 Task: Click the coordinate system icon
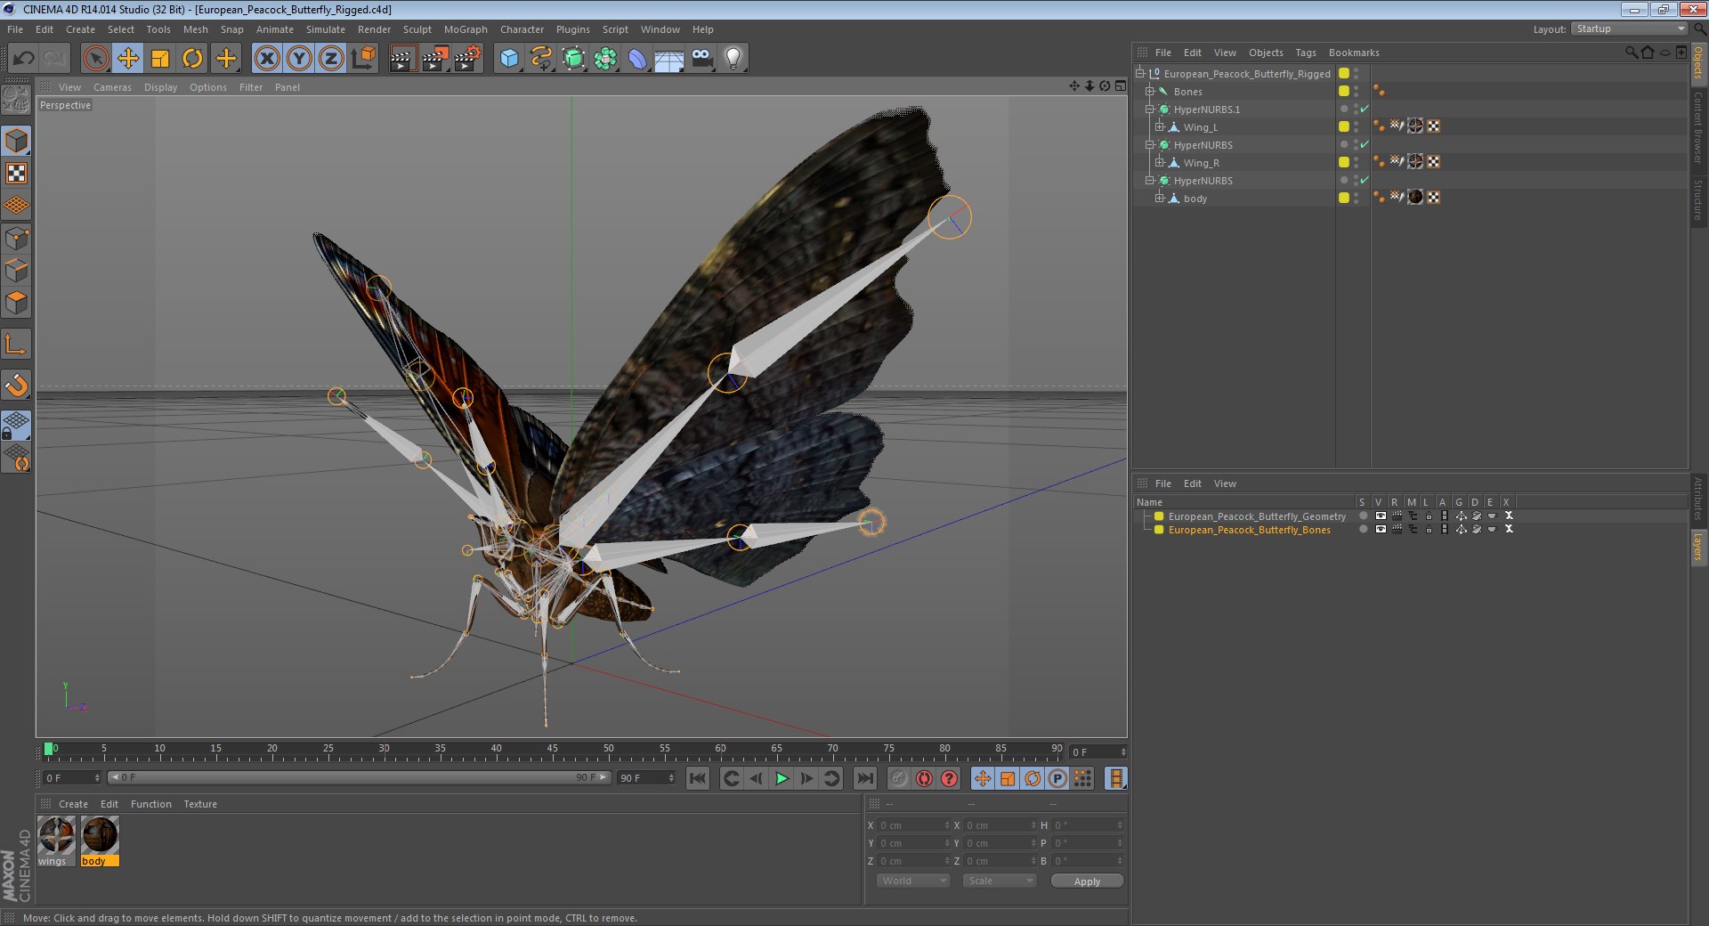pos(363,59)
